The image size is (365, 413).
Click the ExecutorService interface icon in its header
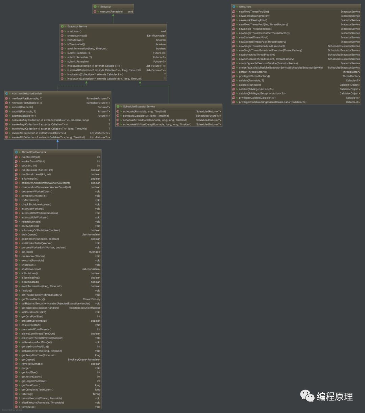pyautogui.click(x=62, y=26)
